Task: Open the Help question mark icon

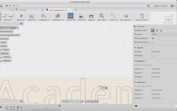Action: [x=172, y=6]
